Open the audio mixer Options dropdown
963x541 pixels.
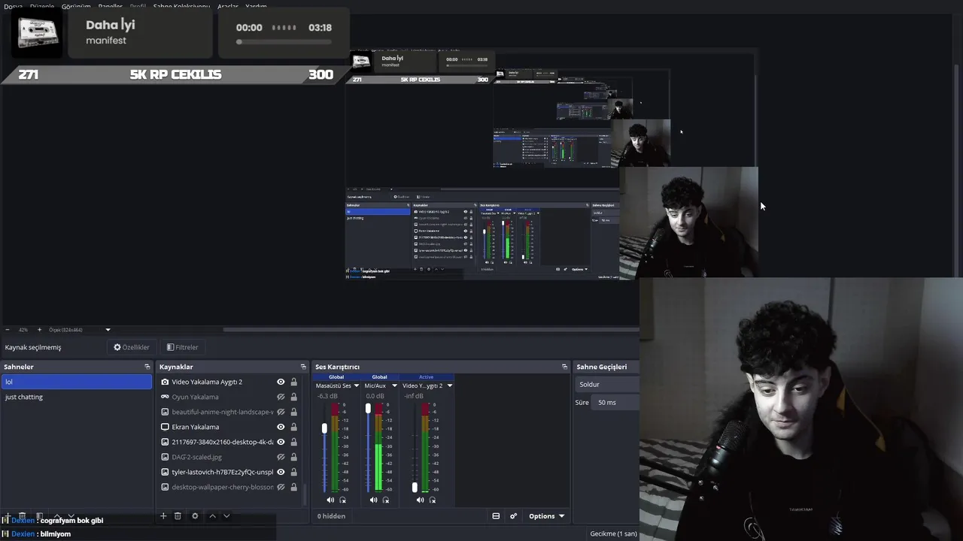pyautogui.click(x=546, y=516)
